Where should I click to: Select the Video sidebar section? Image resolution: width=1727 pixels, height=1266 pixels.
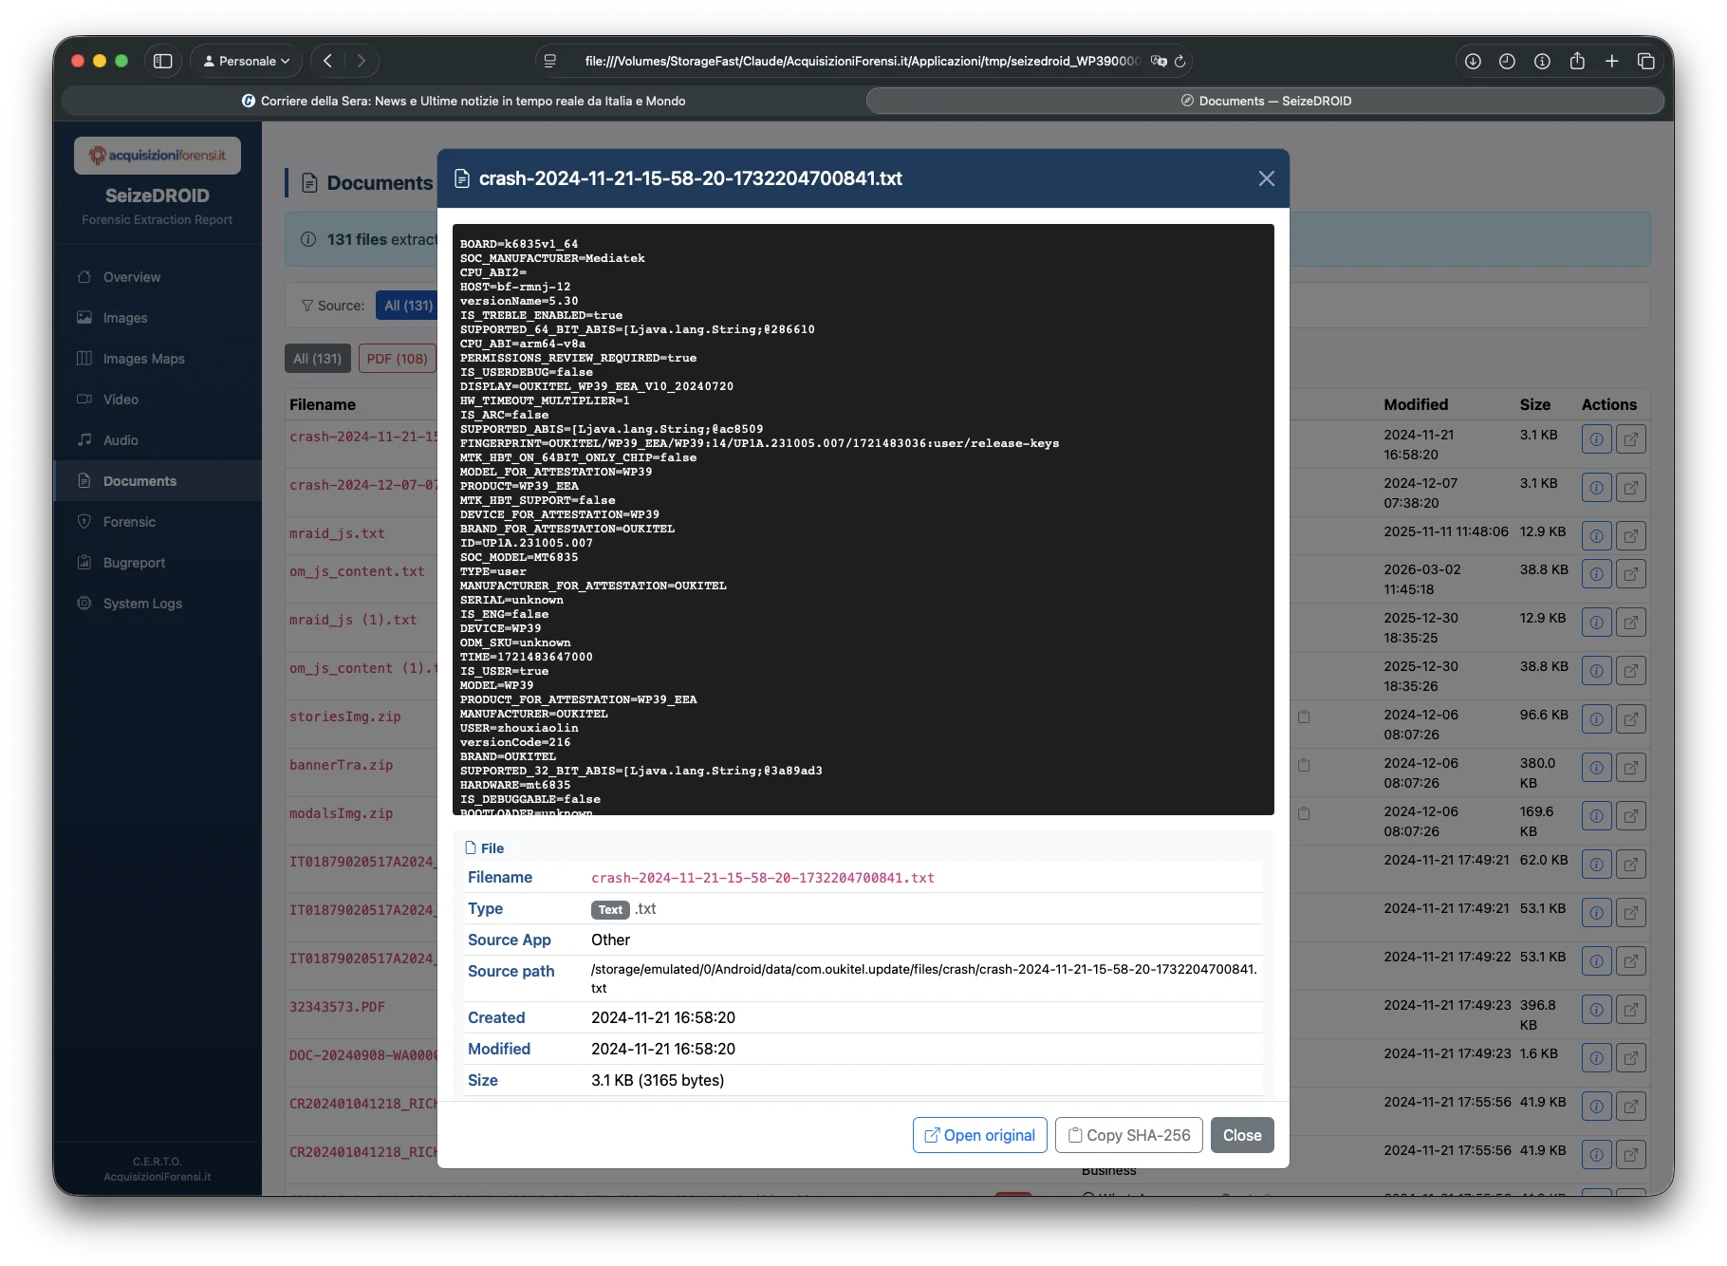tap(121, 400)
